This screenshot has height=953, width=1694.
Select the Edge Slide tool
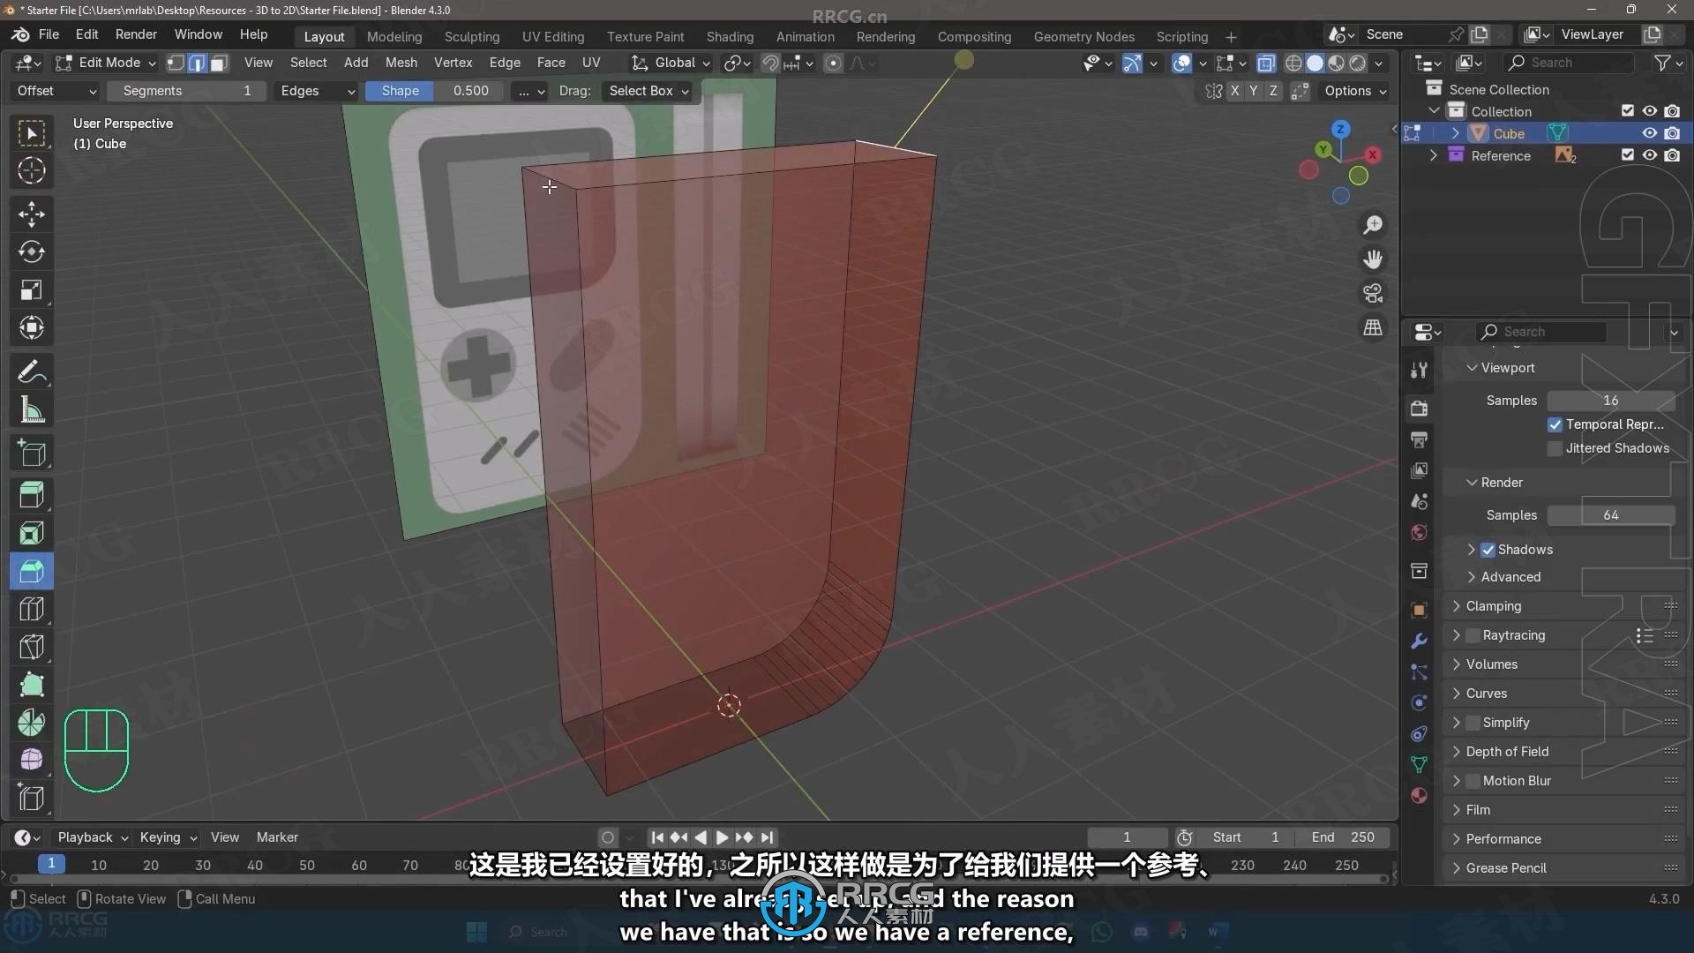tap(32, 798)
